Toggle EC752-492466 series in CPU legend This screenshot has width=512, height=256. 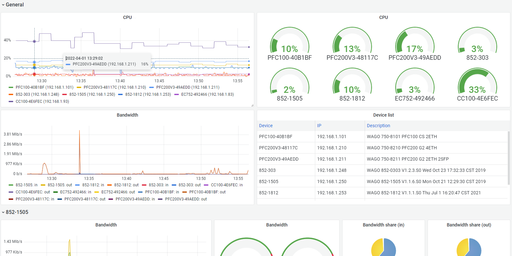pyautogui.click(x=204, y=94)
